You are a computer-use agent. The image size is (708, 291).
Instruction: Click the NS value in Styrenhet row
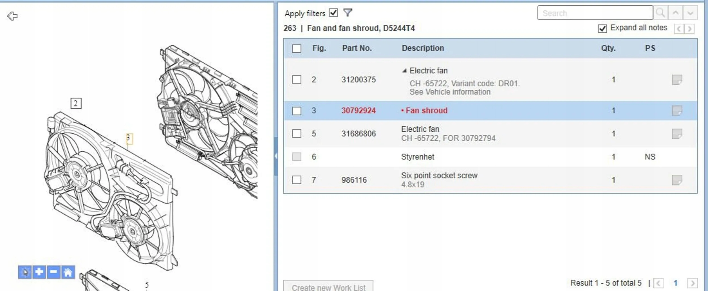[x=650, y=157]
